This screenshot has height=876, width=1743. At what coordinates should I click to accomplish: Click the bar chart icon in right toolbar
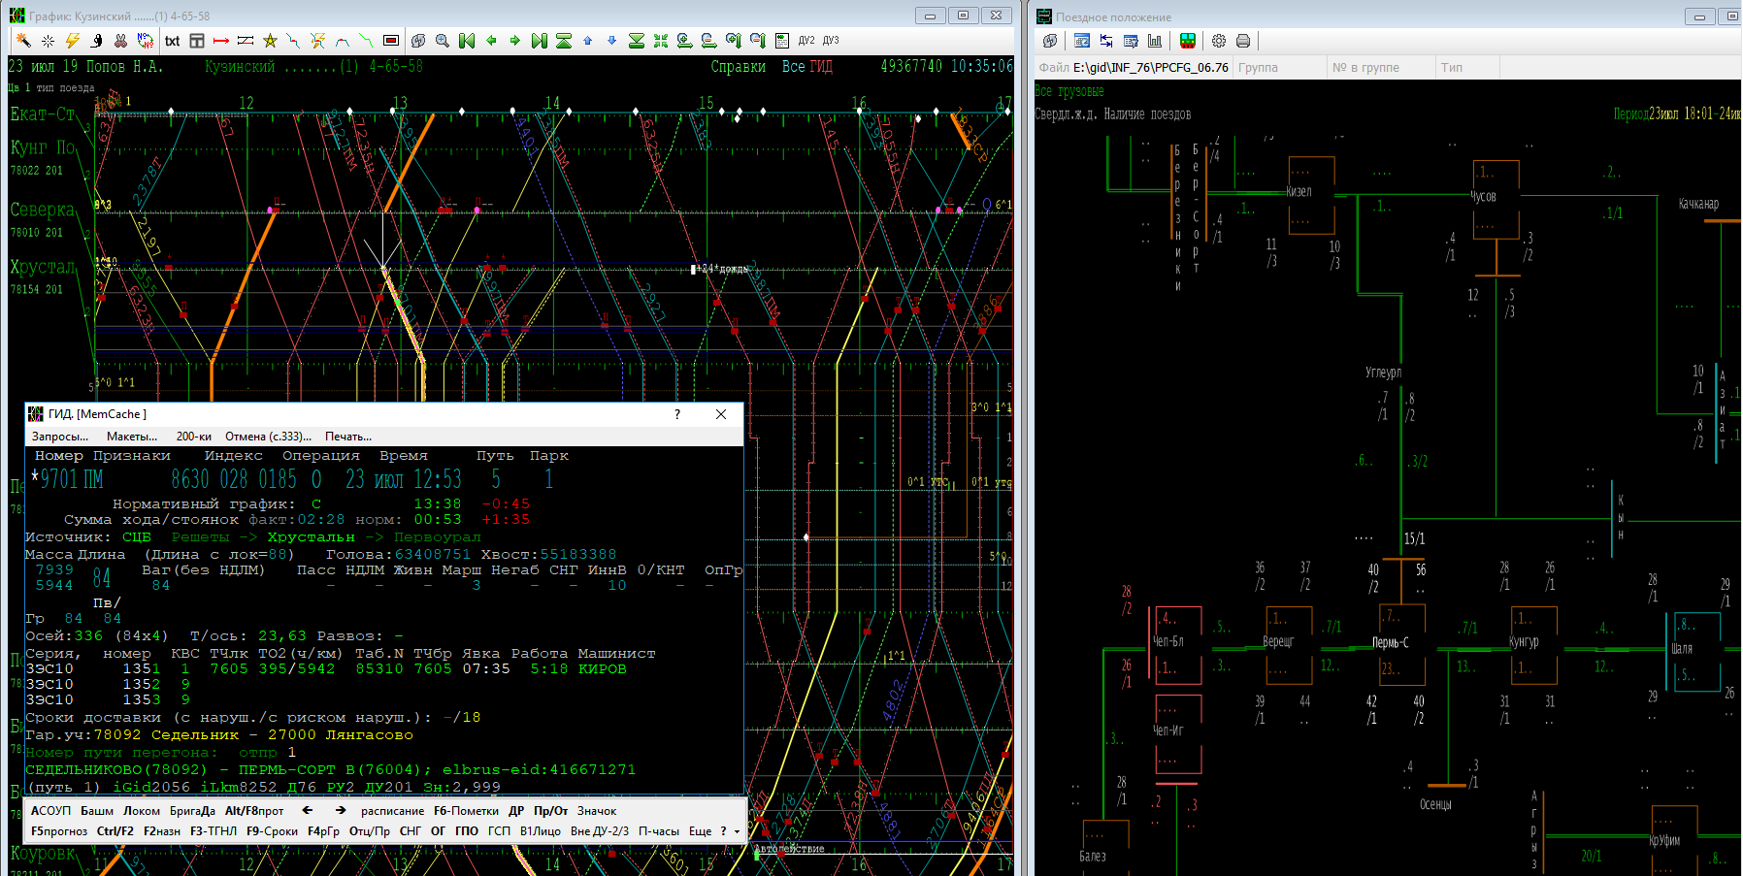pos(1155,41)
